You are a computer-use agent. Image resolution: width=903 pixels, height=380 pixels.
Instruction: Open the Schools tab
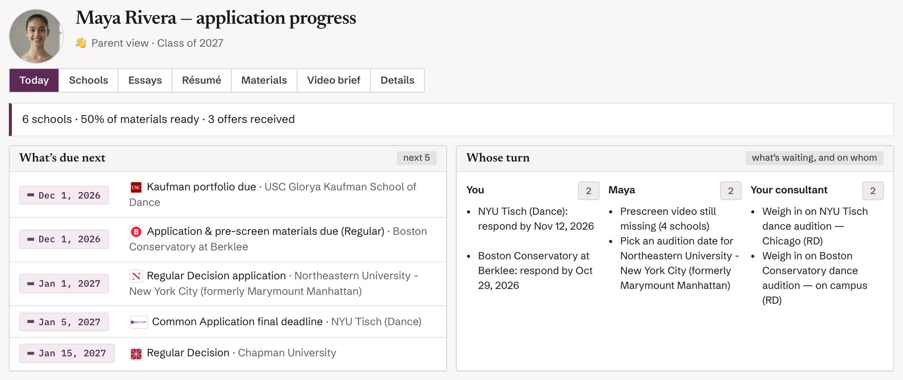[88, 80]
